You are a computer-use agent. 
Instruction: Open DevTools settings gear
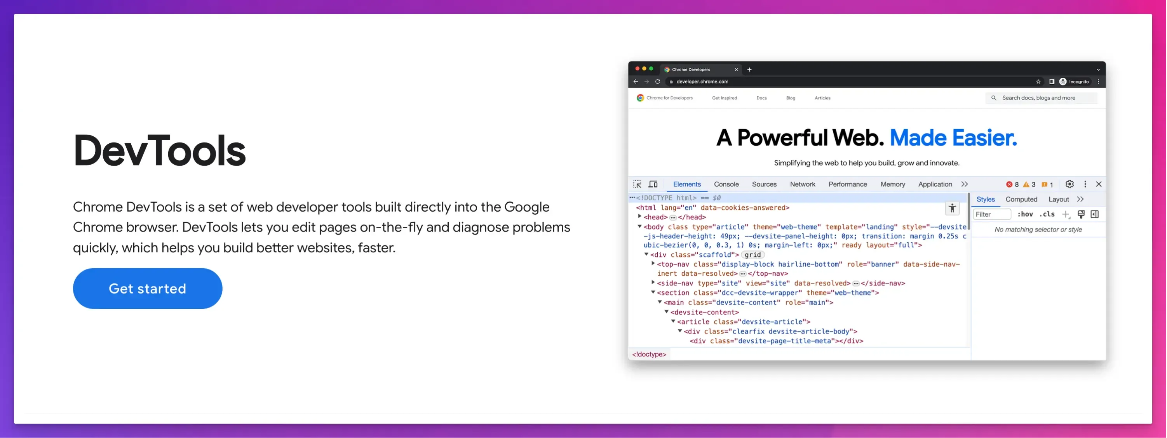1069,184
